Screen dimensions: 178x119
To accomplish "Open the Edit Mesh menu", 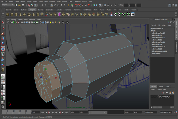I will [52, 1].
